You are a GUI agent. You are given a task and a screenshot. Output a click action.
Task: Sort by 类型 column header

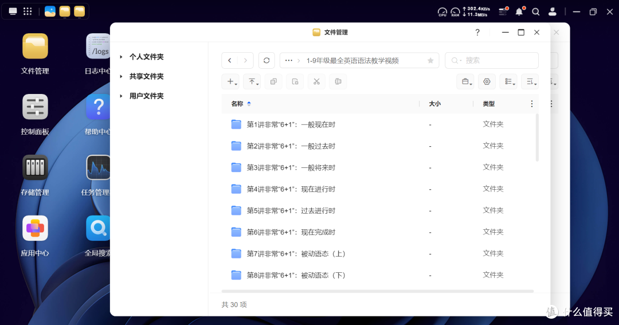[489, 104]
